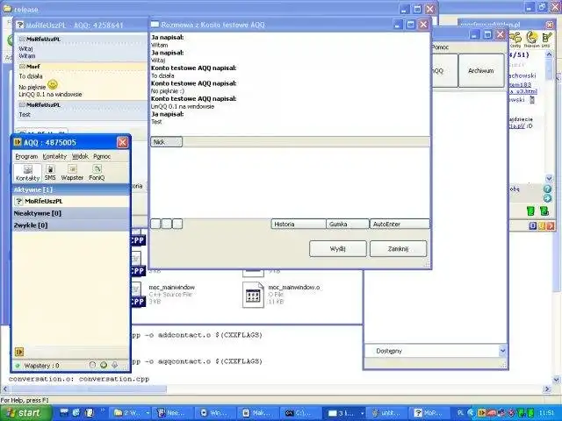Click the bell icon in AQQ status bar
This screenshot has width=562, height=421.
(x=115, y=365)
